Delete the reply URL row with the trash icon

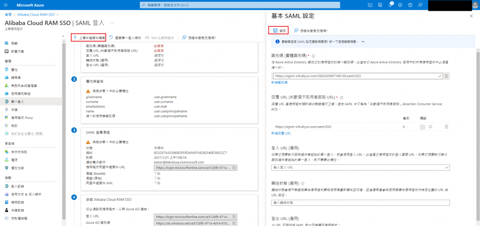pos(446,127)
